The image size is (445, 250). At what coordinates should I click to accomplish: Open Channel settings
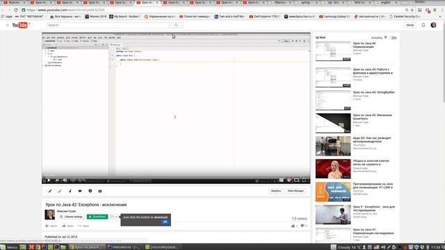(71, 217)
